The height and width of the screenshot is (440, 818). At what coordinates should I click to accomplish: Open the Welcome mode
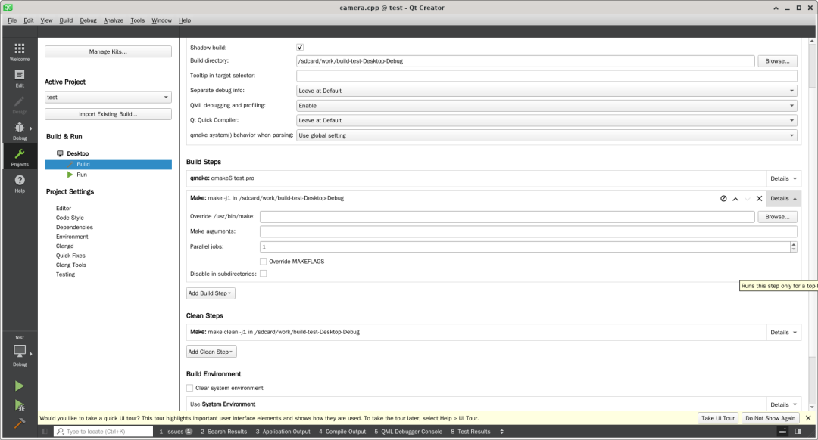click(19, 52)
